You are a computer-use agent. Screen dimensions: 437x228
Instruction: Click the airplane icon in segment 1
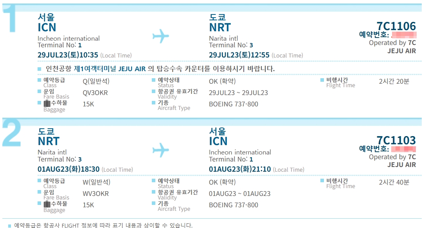[160, 36]
